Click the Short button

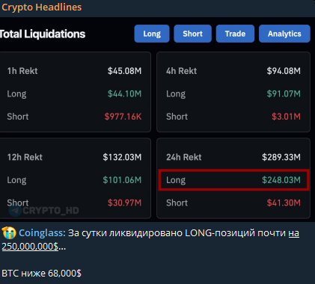tap(192, 34)
